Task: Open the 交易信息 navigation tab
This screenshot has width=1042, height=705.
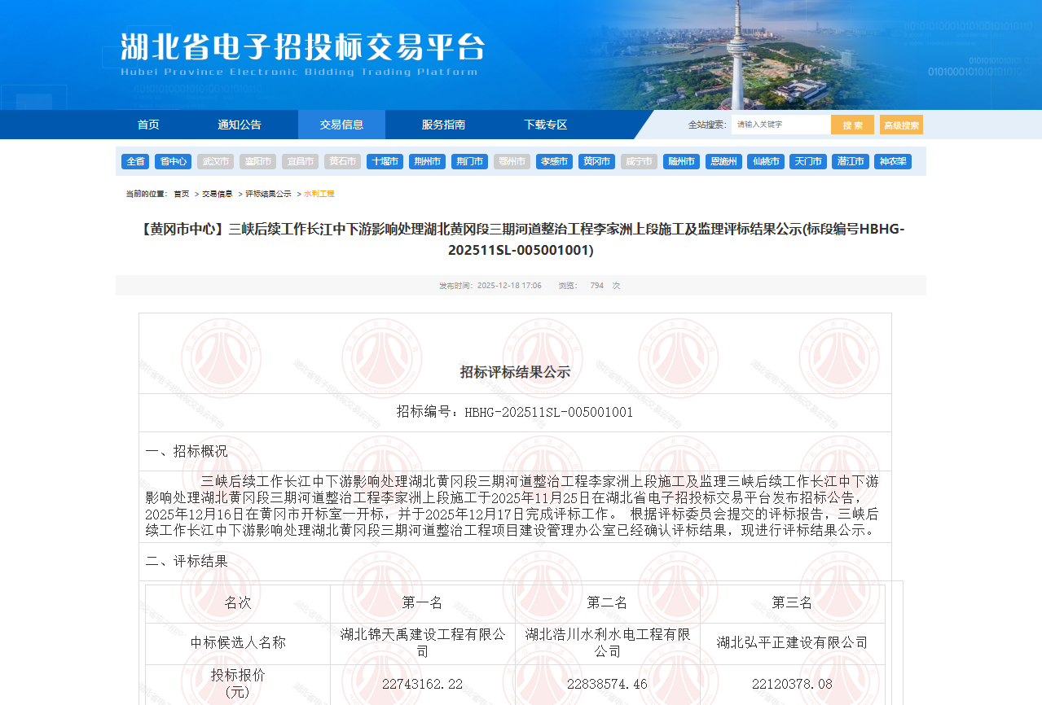Action: (341, 124)
